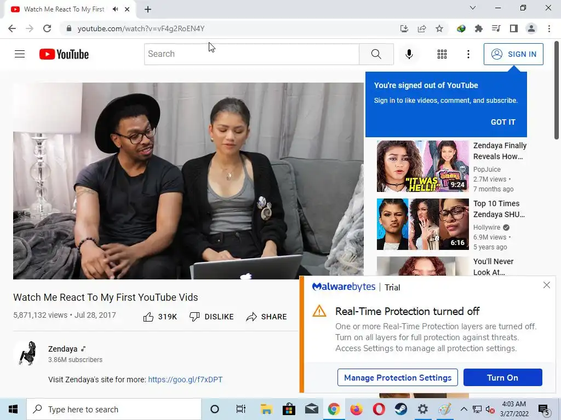
Task: Like the video with thumbs-up icon
Action: (x=148, y=317)
